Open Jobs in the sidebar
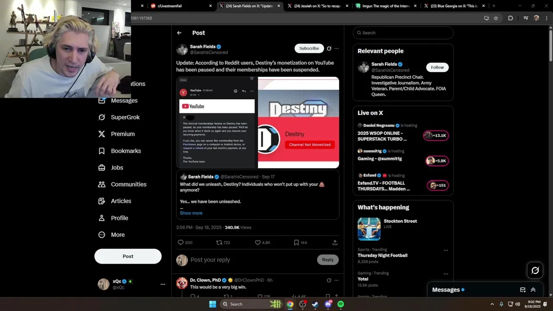The width and height of the screenshot is (553, 311). tap(111, 168)
